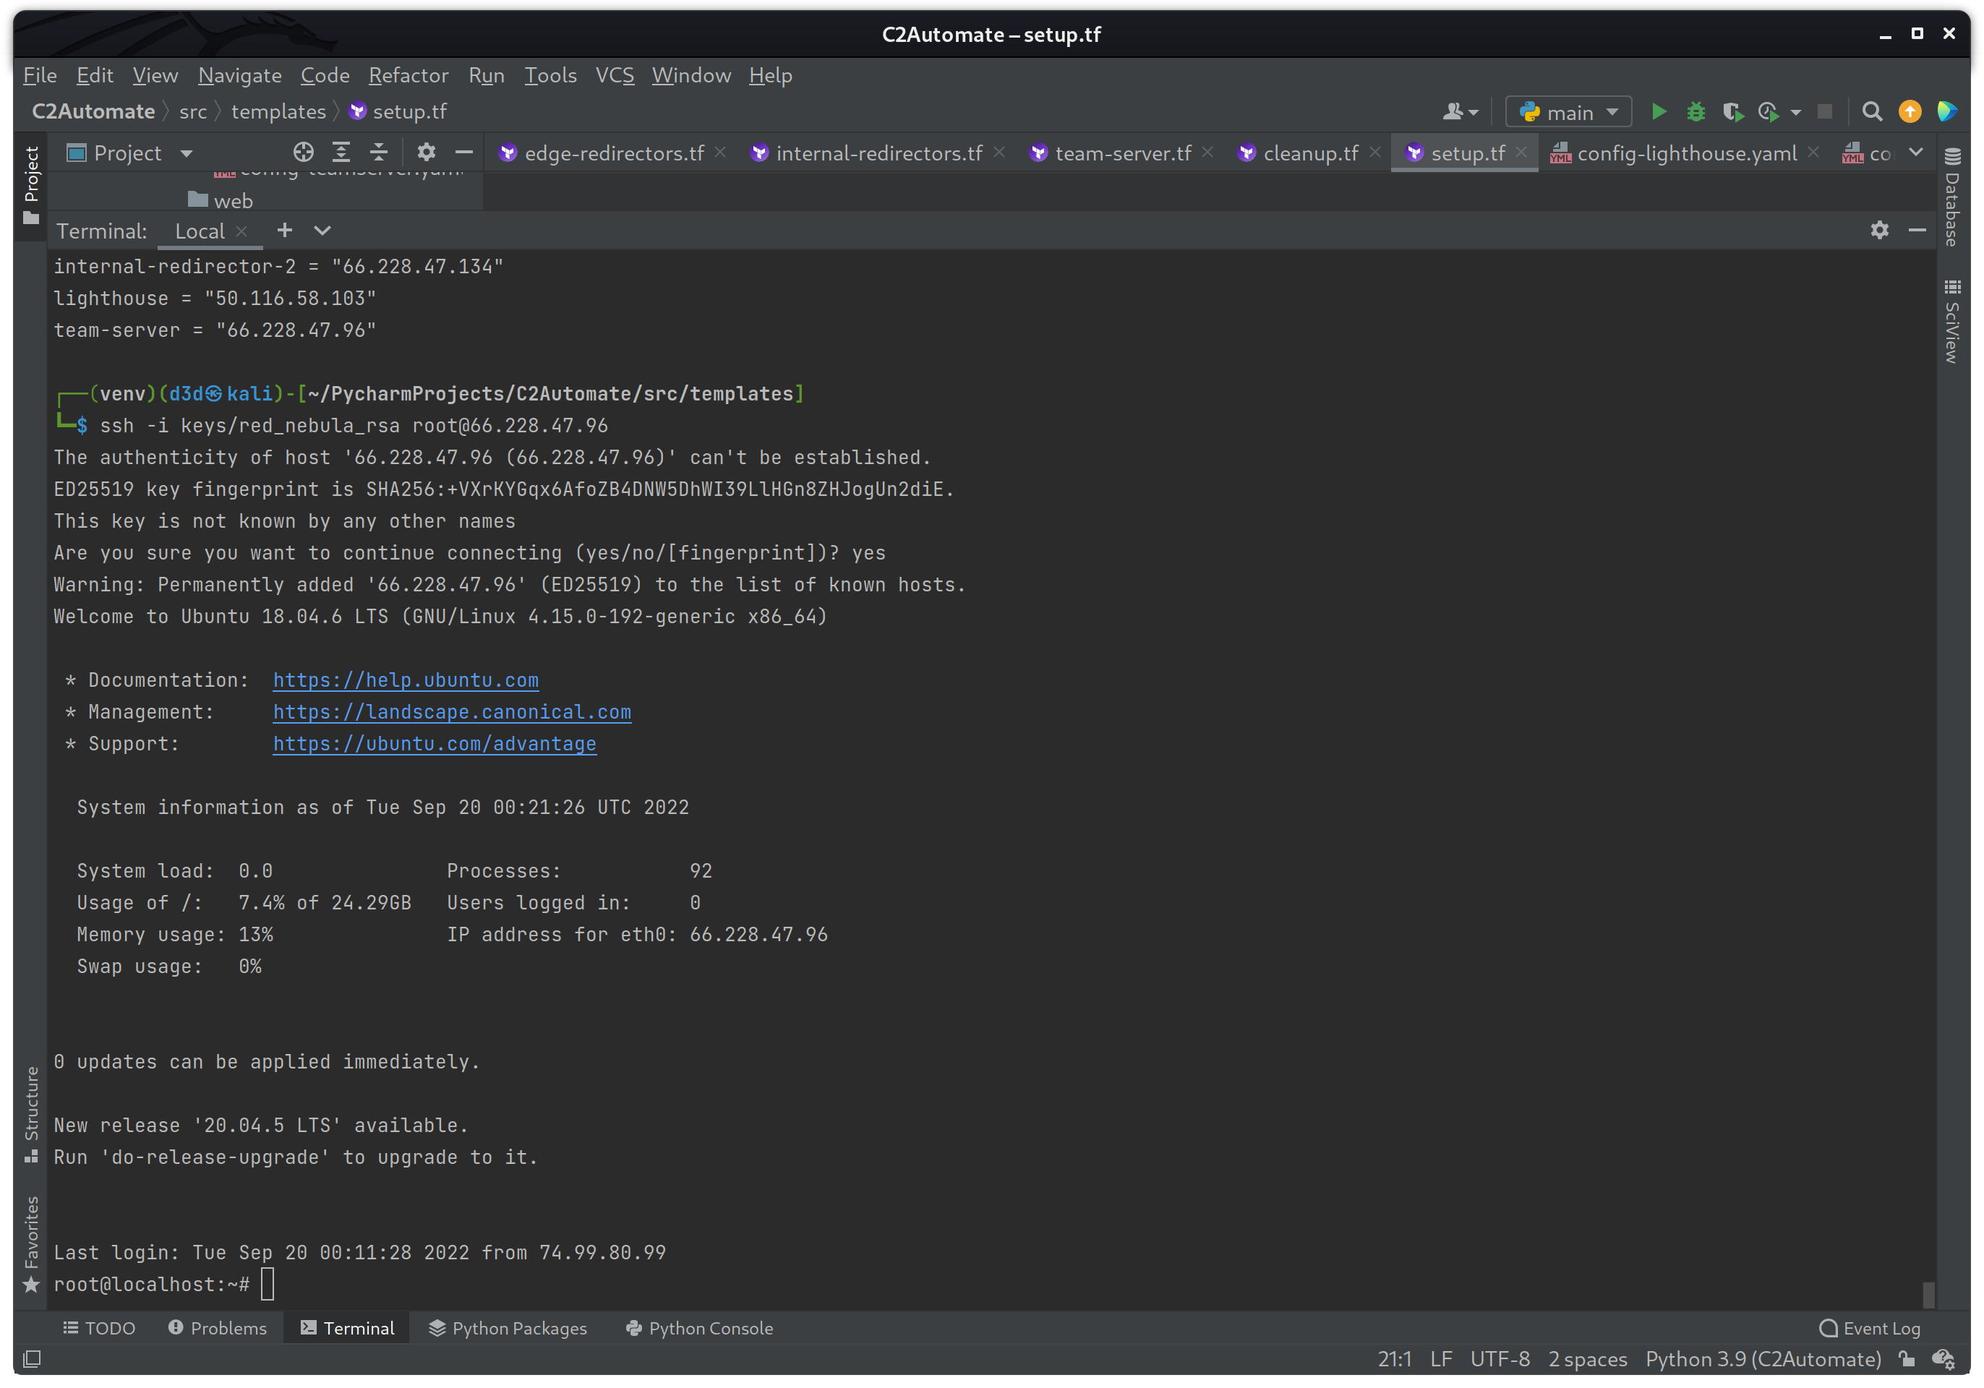Expand the Project view dropdown

(186, 154)
